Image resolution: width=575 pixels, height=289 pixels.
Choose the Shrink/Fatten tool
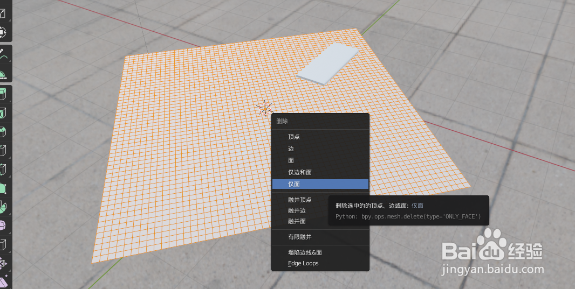2,263
